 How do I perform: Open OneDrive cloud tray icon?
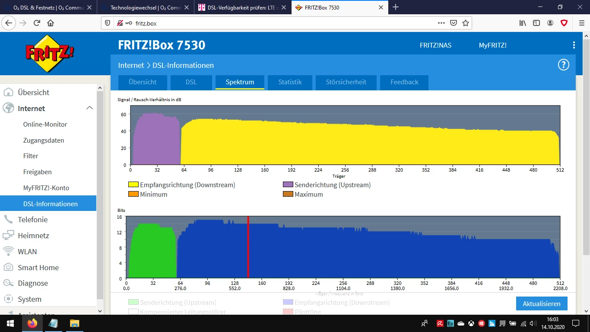pos(461,323)
